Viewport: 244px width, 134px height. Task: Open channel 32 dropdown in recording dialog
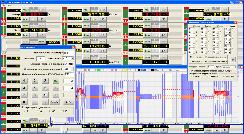[x=230, y=53]
